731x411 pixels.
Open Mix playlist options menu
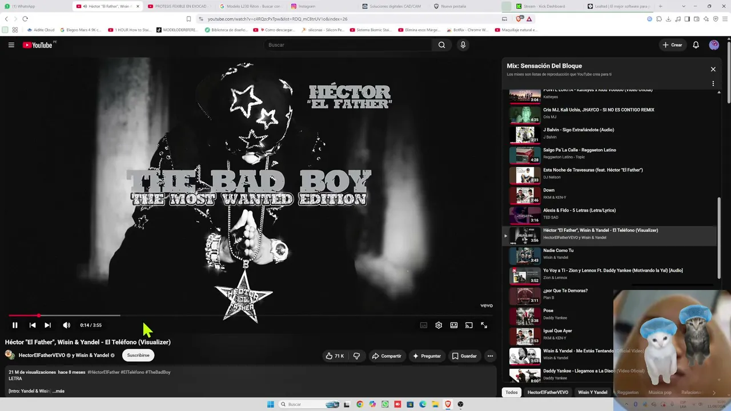713,83
